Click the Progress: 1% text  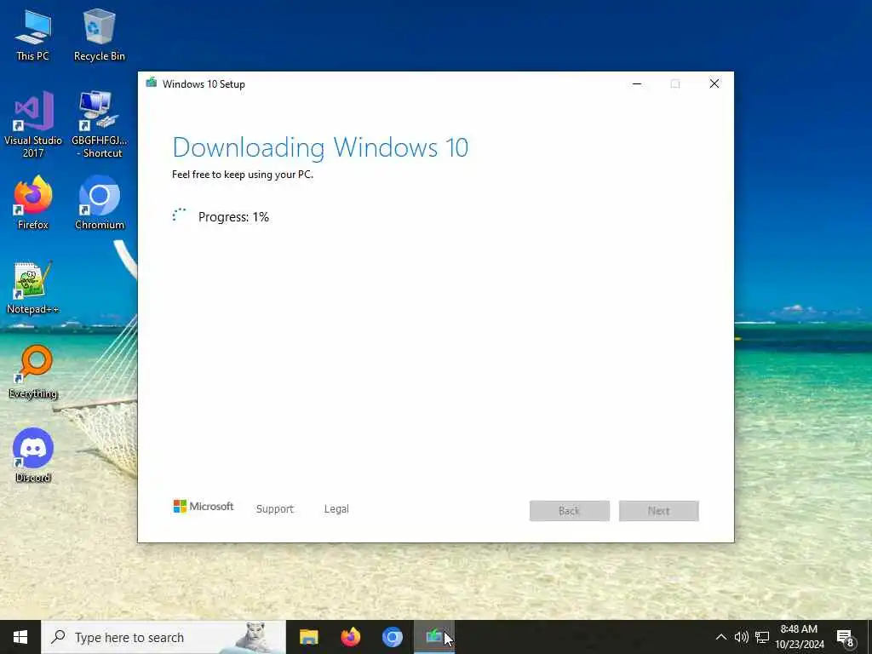233,217
